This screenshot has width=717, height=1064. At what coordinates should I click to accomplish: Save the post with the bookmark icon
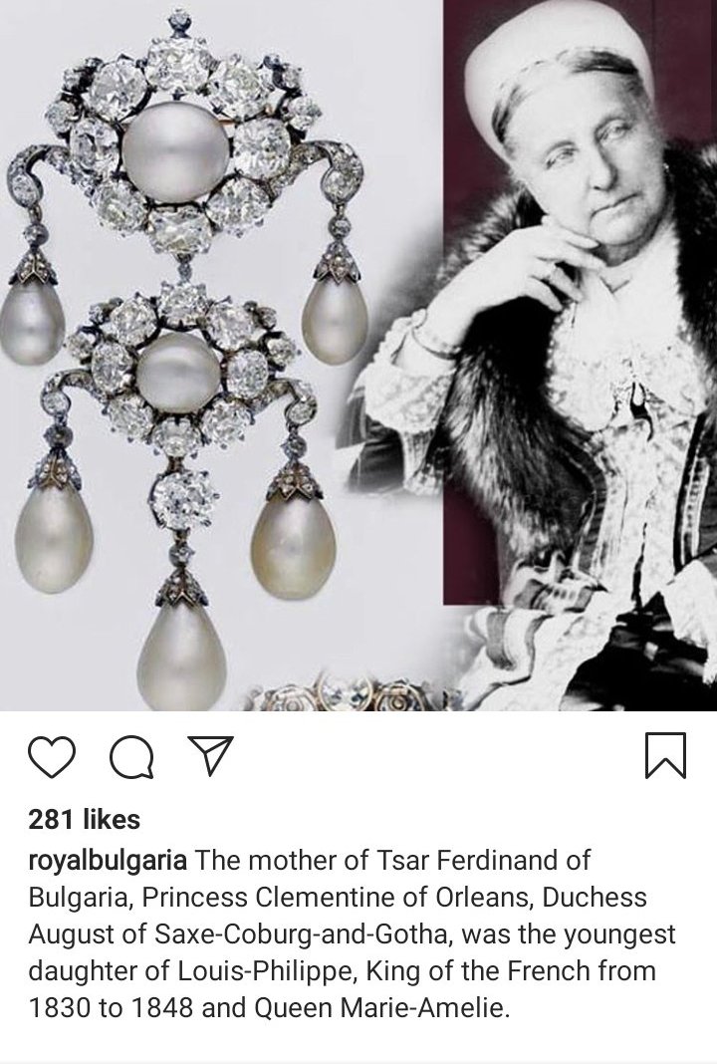[x=665, y=754]
